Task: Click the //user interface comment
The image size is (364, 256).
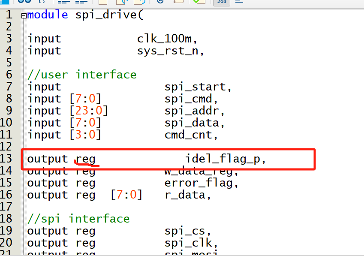Action: (81, 74)
